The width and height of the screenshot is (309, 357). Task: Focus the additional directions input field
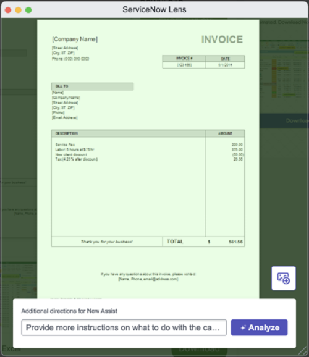tap(124, 327)
